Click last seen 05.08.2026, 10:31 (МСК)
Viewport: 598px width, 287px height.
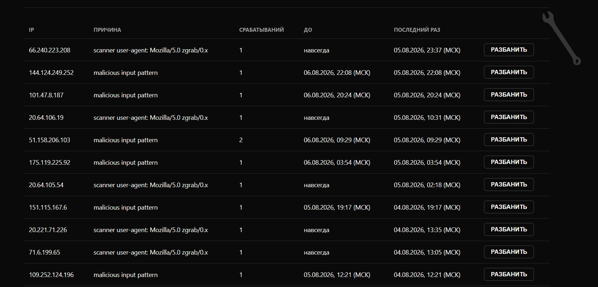pyautogui.click(x=427, y=118)
